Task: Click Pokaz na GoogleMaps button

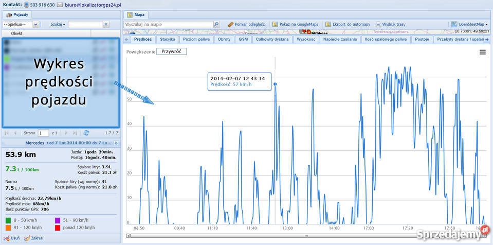Action: [x=295, y=24]
